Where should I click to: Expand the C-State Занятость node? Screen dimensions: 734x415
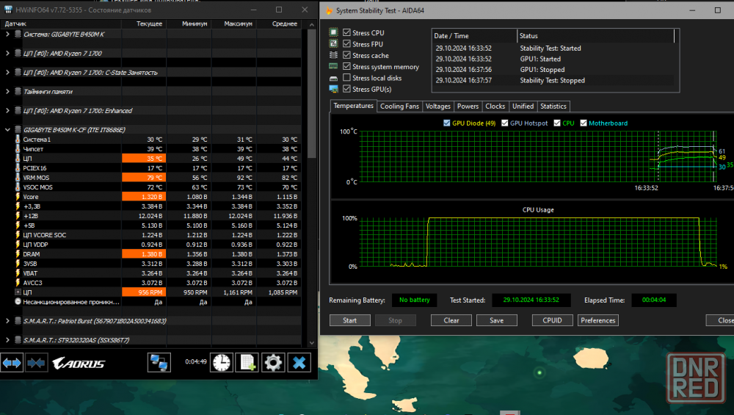[7, 72]
